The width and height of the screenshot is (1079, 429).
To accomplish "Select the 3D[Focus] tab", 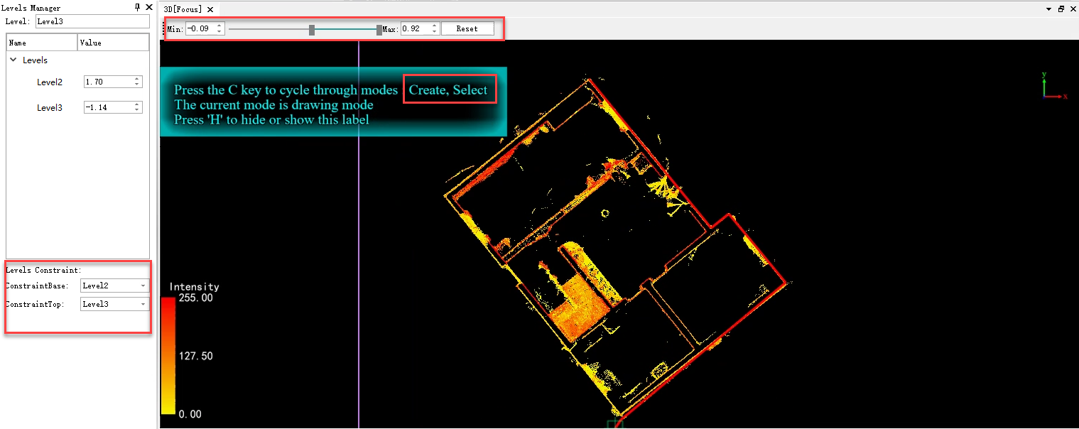I will [x=183, y=9].
